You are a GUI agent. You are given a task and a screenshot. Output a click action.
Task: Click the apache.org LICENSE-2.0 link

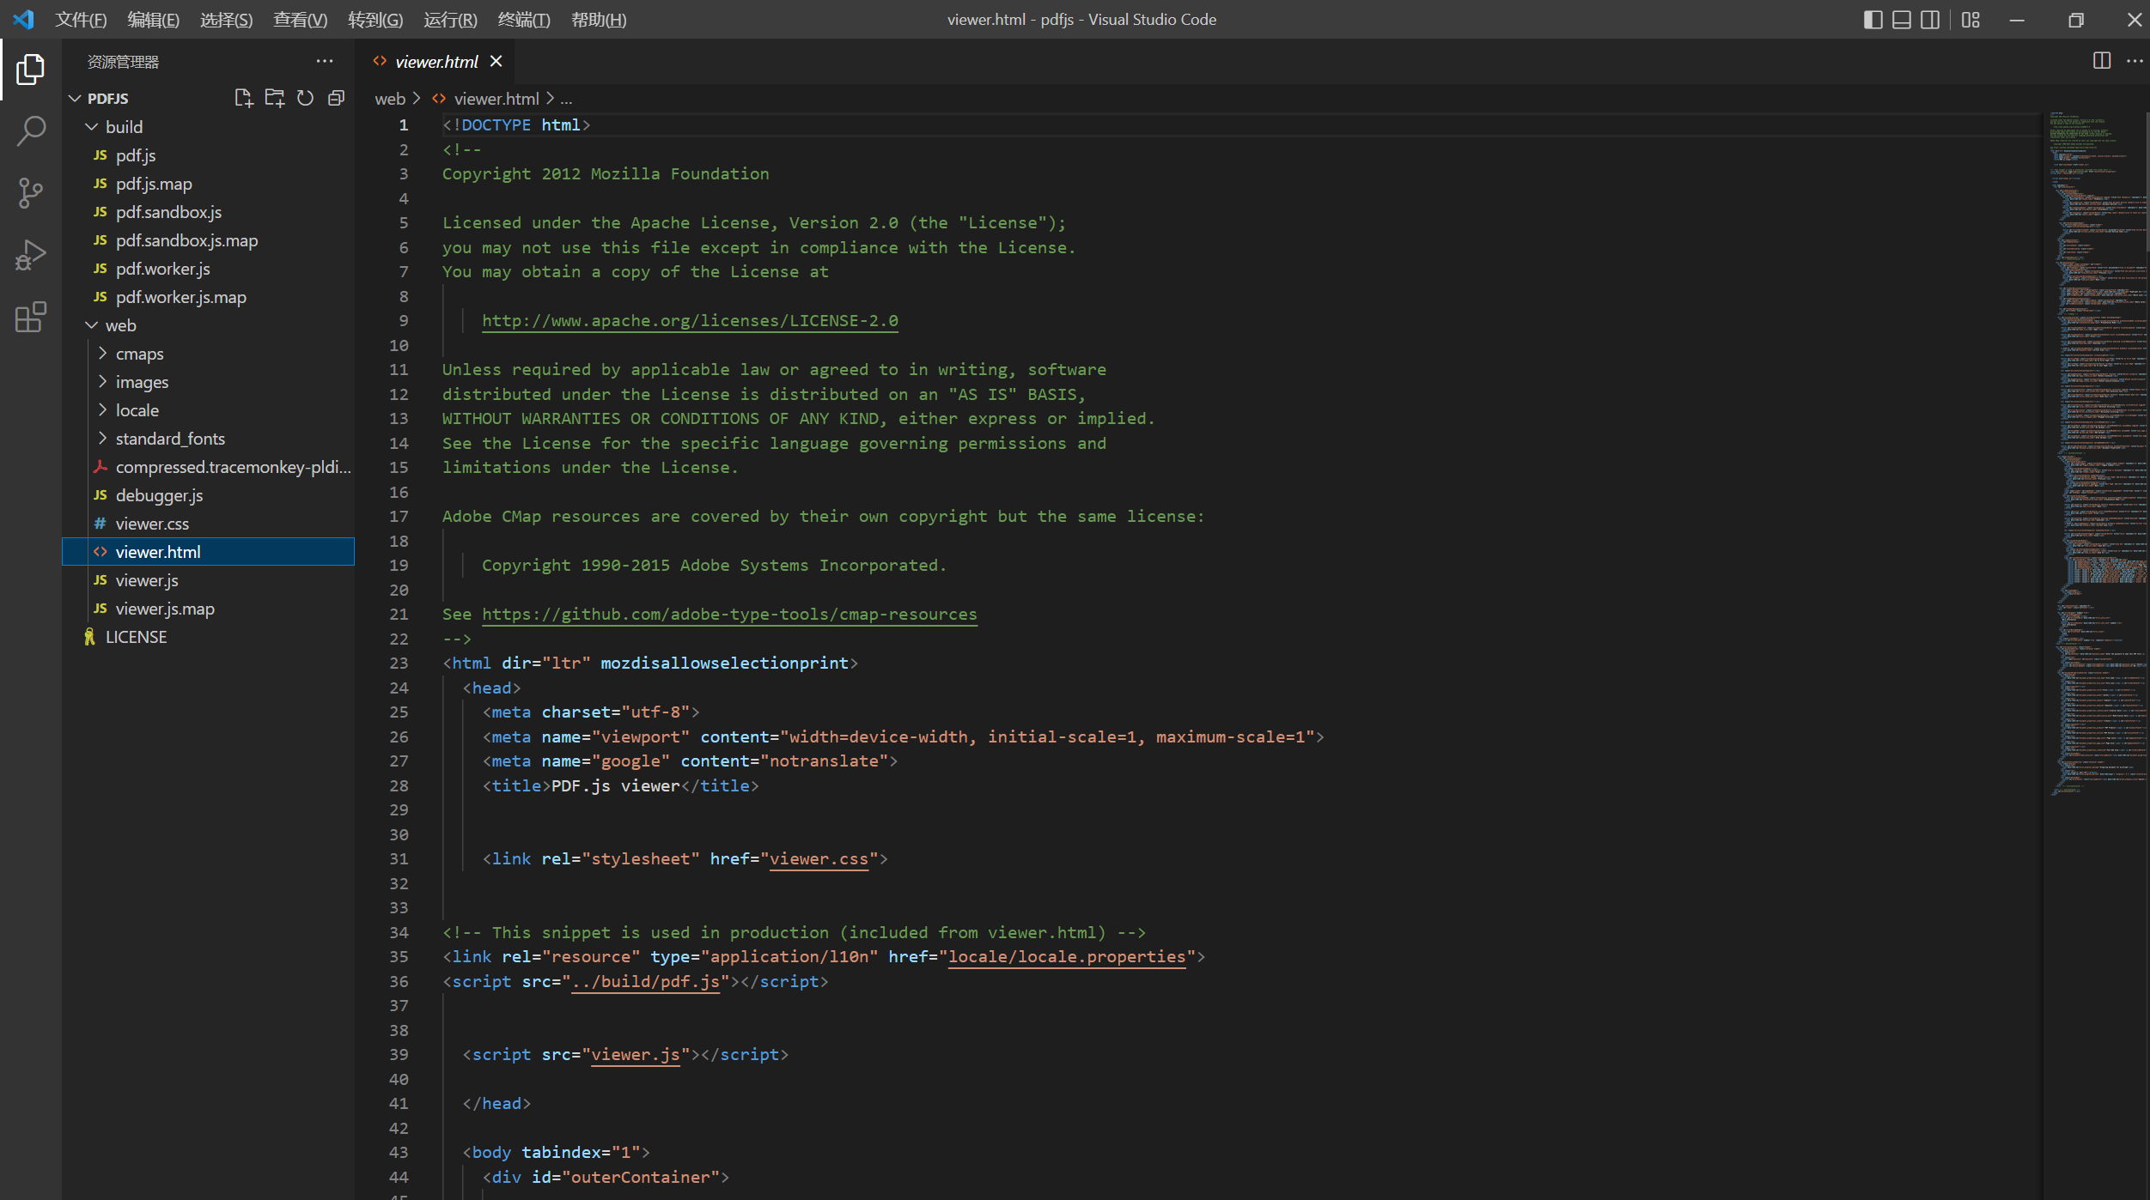pyautogui.click(x=690, y=320)
